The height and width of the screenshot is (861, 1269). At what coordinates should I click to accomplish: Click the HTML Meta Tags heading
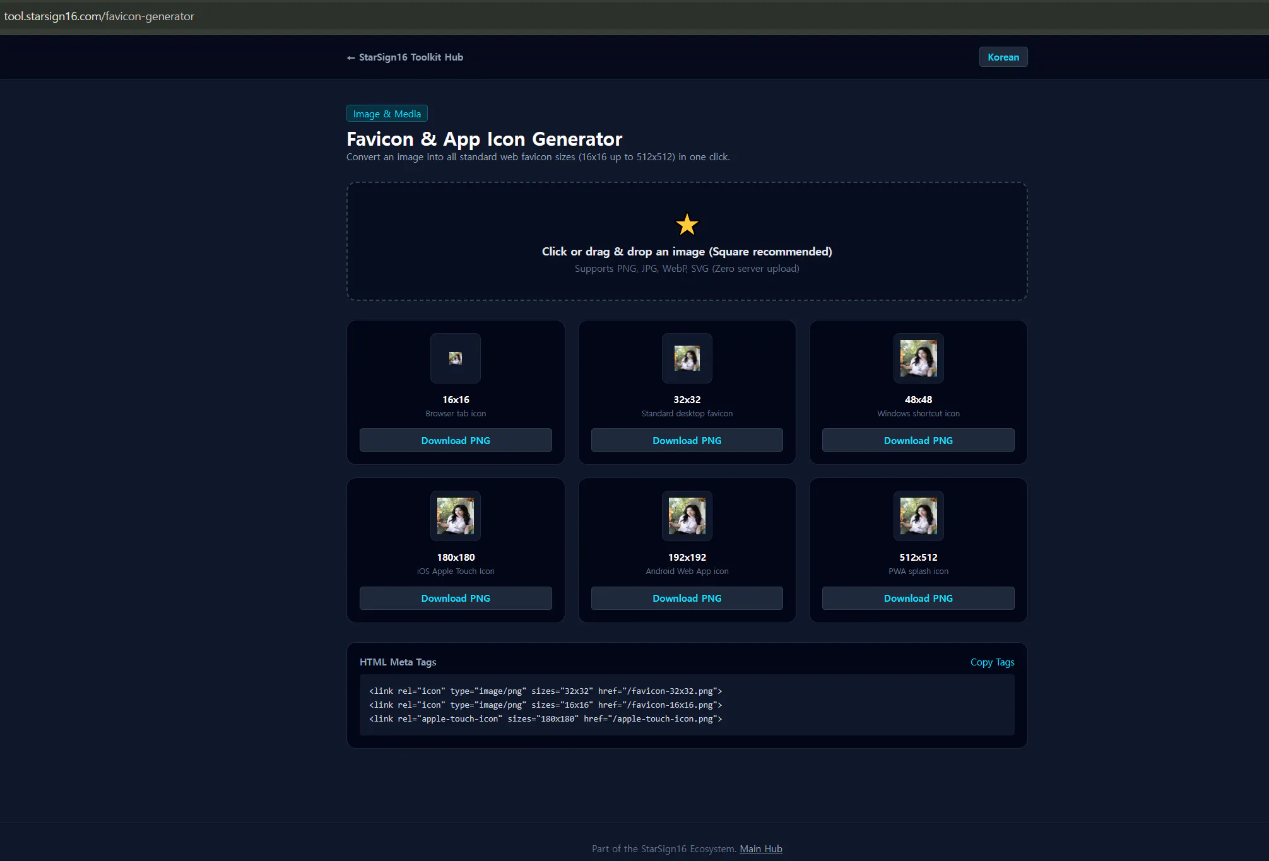point(398,662)
